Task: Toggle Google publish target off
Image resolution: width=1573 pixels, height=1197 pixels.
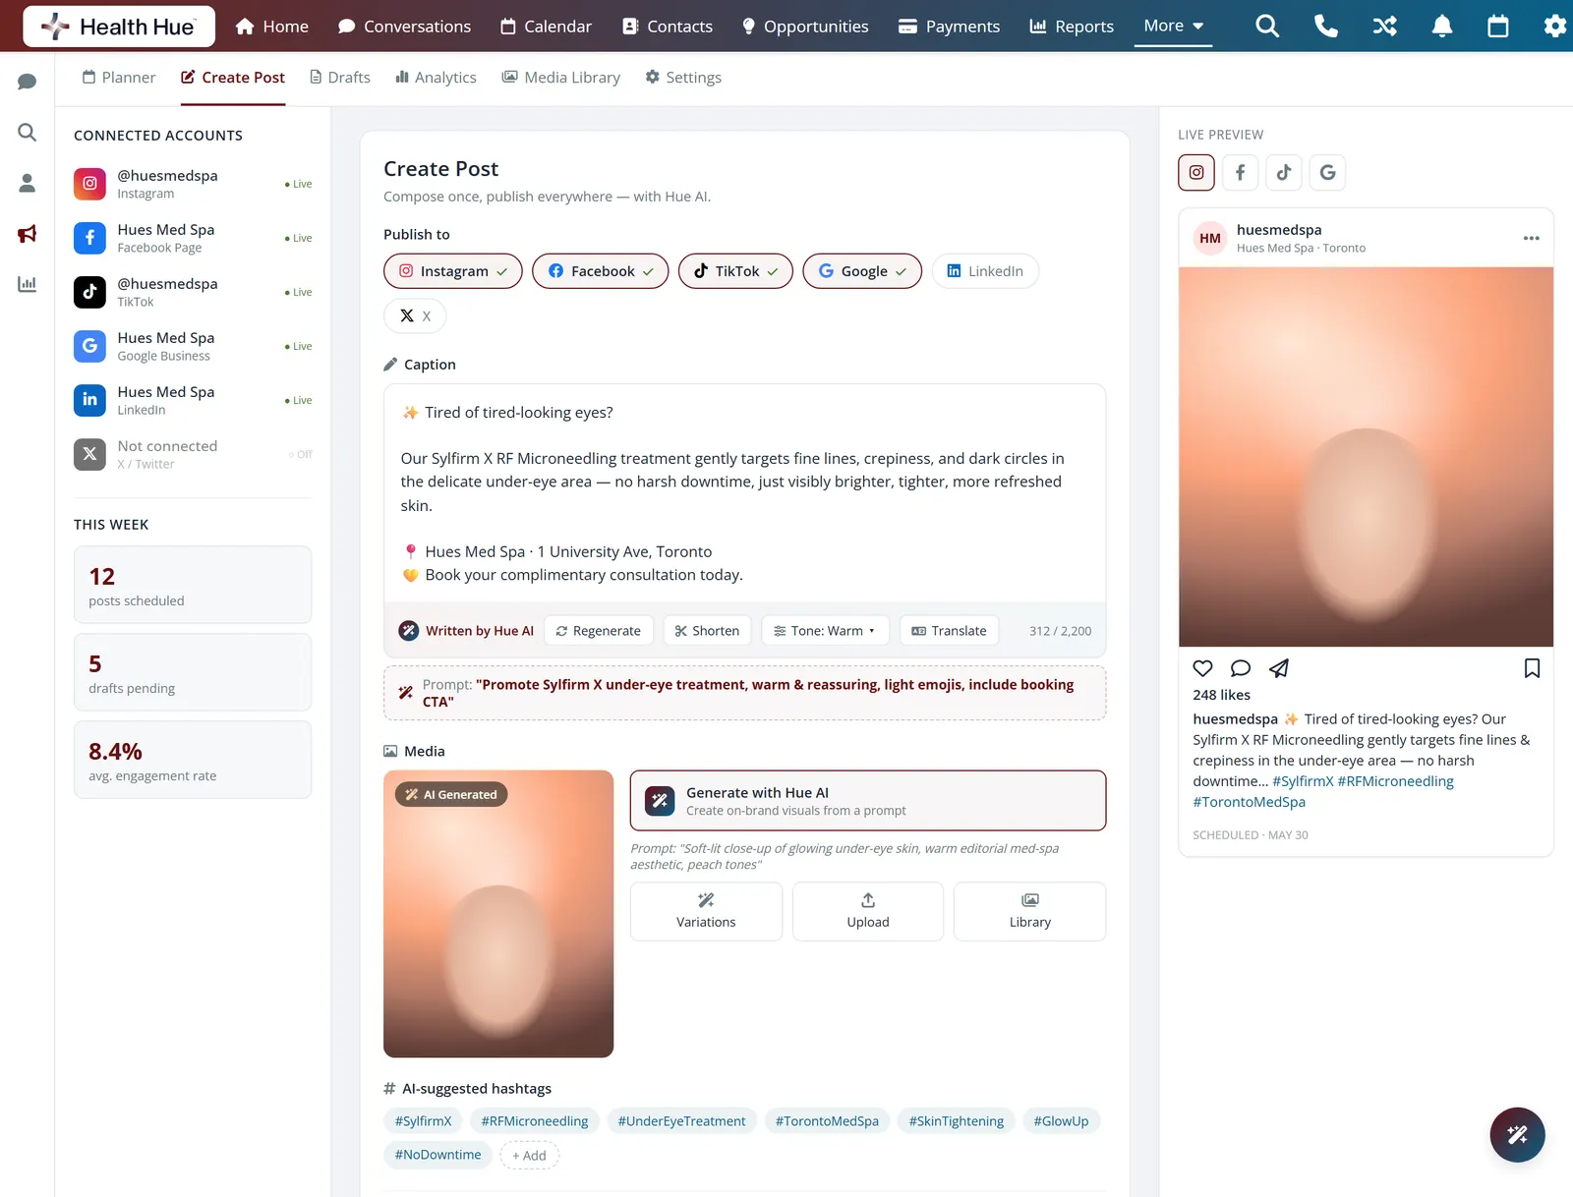Action: click(x=862, y=271)
